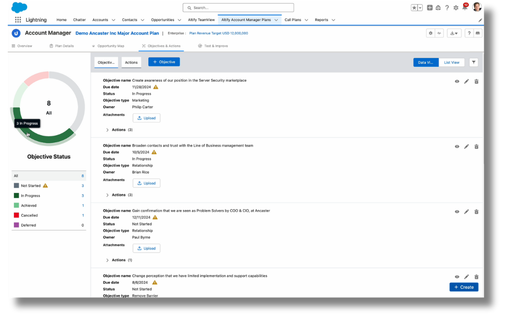Switch to the Opportunity Map tab
This screenshot has height=323, width=508.
[108, 46]
